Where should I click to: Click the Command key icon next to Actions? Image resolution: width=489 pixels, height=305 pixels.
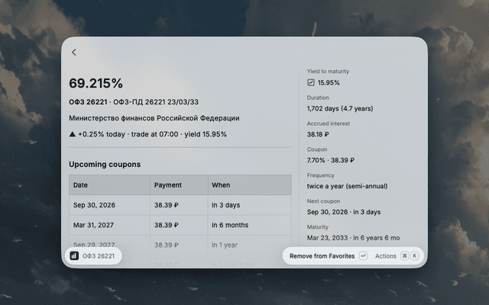click(x=404, y=256)
